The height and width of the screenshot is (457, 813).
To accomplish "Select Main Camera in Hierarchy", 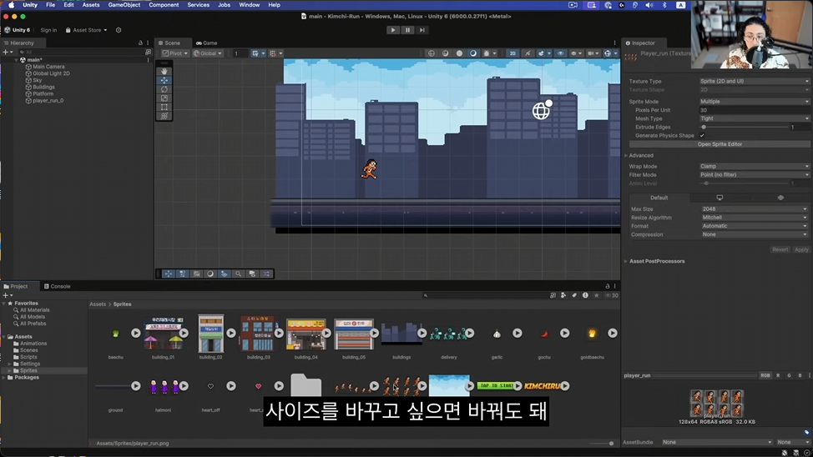I will (48, 67).
